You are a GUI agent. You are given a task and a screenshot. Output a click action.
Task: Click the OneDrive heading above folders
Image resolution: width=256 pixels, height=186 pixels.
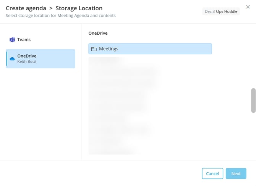98,33
